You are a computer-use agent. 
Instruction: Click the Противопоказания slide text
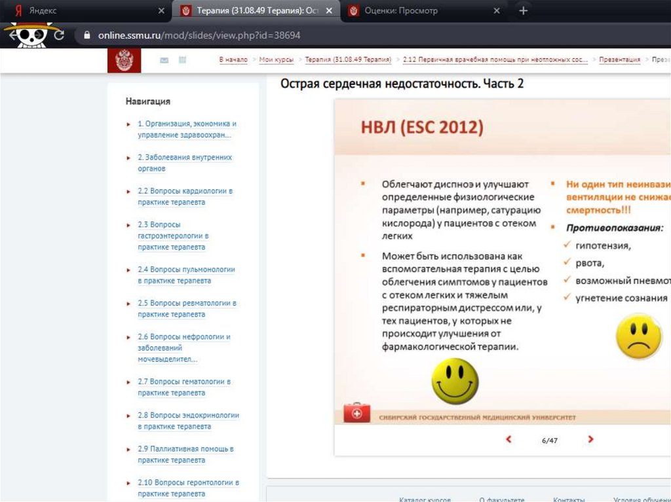(x=615, y=228)
